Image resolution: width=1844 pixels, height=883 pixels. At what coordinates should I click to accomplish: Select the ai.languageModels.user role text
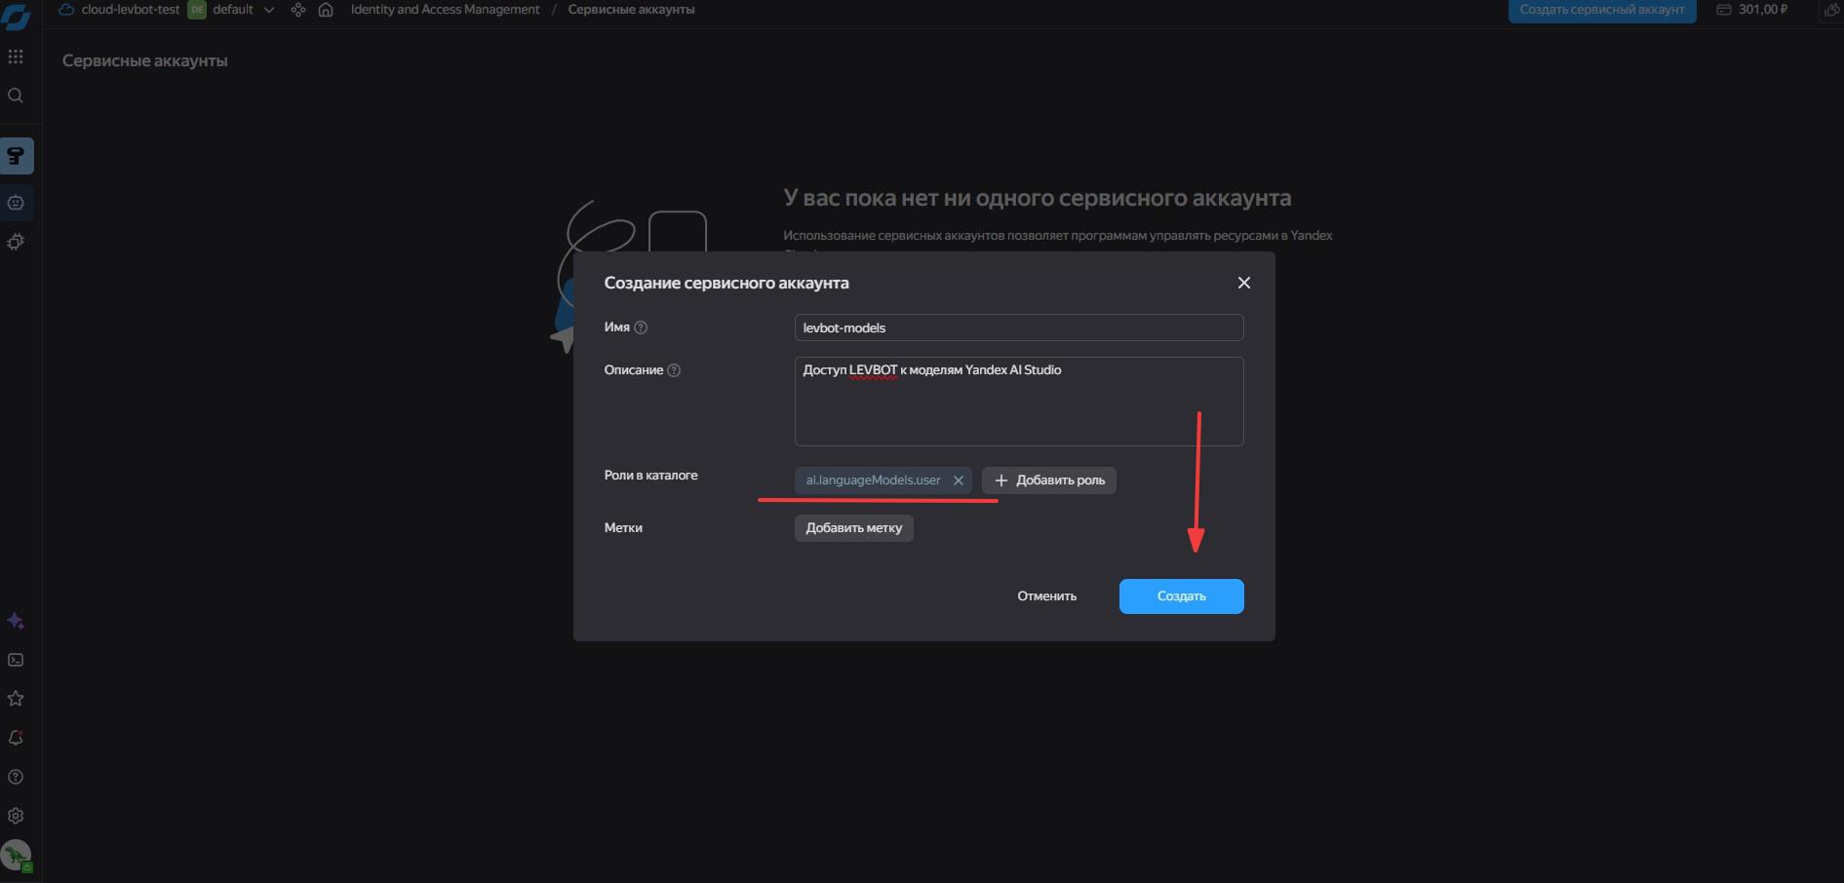(873, 480)
